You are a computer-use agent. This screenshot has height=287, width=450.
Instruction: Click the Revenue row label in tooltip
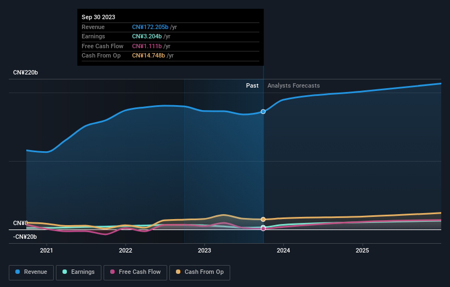[93, 27]
